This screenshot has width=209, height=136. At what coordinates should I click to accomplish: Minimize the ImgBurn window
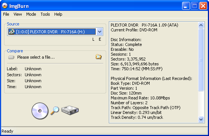pos(186,6)
